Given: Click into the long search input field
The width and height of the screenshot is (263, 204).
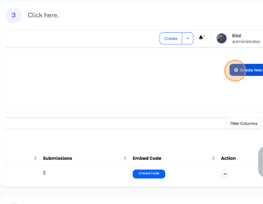Looking at the screenshot, I should tap(115, 123).
